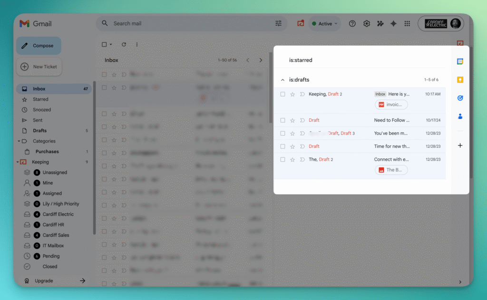This screenshot has height=300, width=487.
Task: Open Contacts side panel icon
Action: [x=460, y=116]
